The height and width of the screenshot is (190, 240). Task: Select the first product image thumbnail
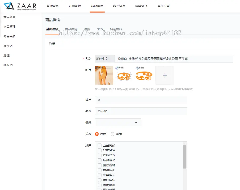104,76
